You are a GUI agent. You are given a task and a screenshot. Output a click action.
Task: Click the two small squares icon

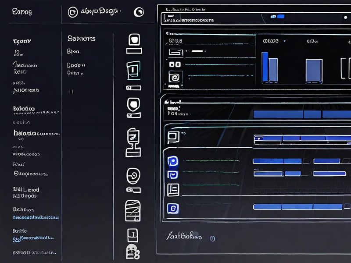click(175, 64)
